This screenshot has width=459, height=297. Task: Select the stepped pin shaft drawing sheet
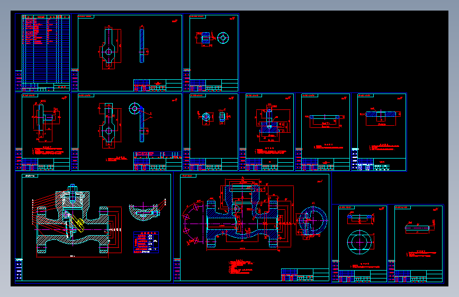(43, 132)
